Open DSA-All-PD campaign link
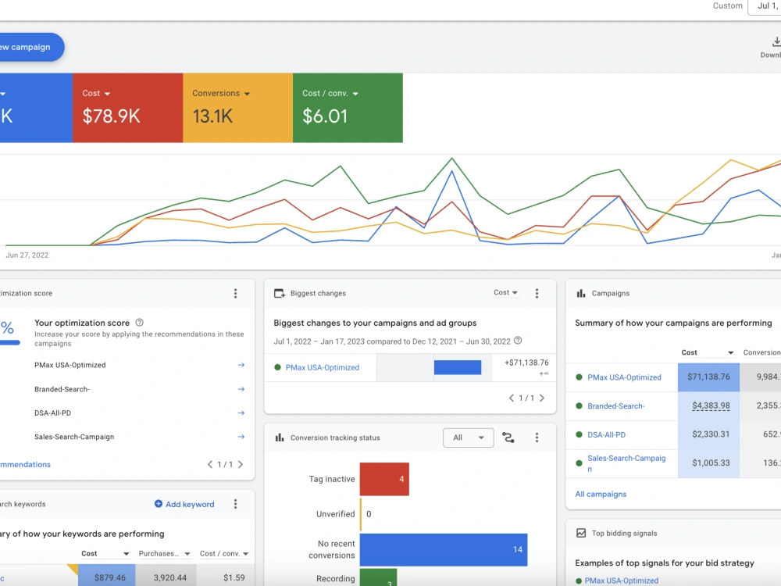781x586 pixels. coord(606,434)
